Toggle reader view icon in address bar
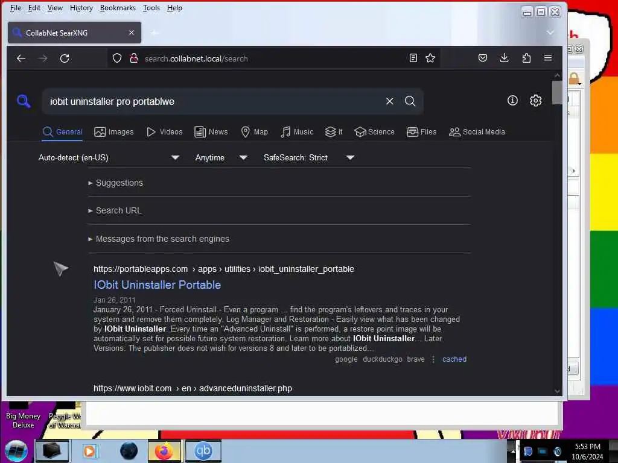 (x=413, y=58)
